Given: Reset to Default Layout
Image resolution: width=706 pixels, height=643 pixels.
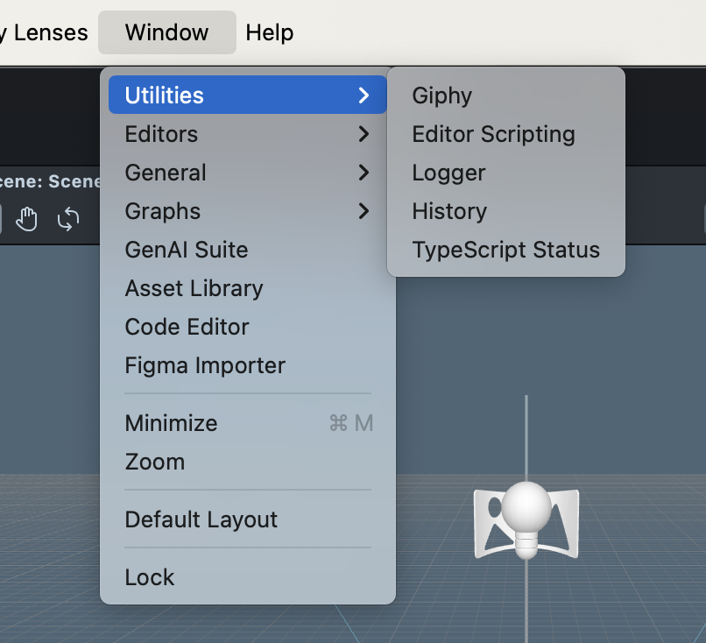Looking at the screenshot, I should coord(201,519).
